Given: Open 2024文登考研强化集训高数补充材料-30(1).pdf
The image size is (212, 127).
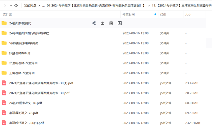Looking at the screenshot, I should pos(41,83).
